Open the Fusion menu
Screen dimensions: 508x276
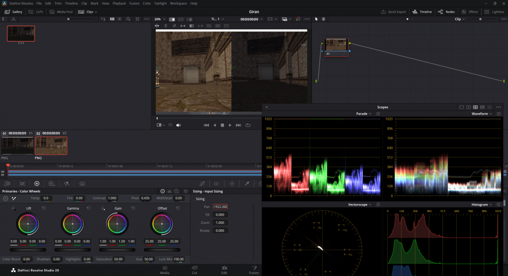134,3
